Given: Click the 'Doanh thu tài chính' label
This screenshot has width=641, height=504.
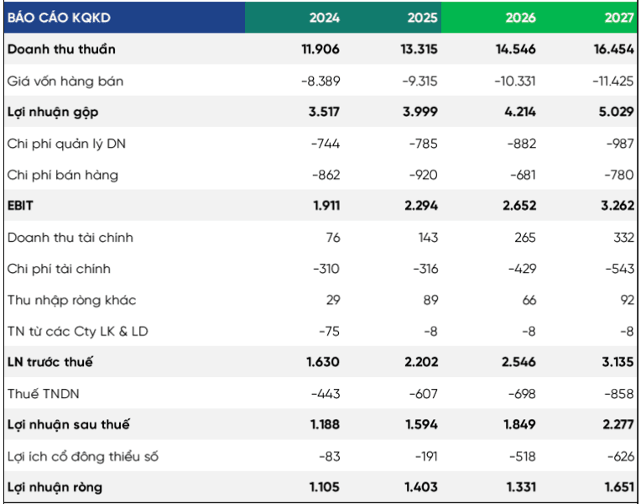Looking at the screenshot, I should click(70, 238).
